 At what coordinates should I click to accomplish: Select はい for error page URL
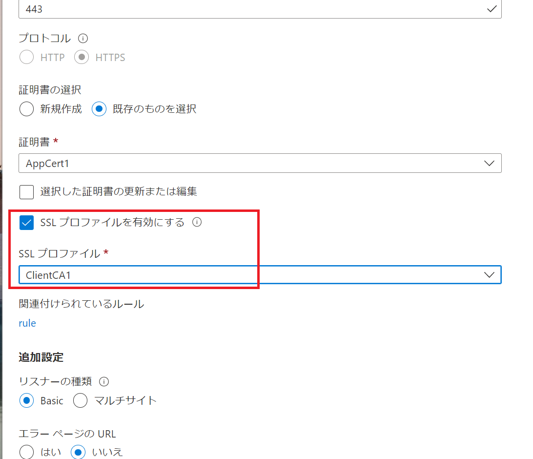[26, 452]
